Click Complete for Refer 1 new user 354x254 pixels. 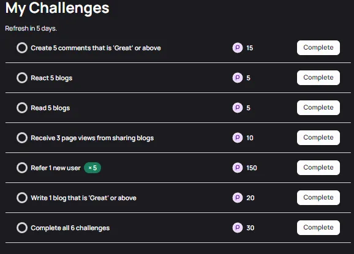click(318, 168)
